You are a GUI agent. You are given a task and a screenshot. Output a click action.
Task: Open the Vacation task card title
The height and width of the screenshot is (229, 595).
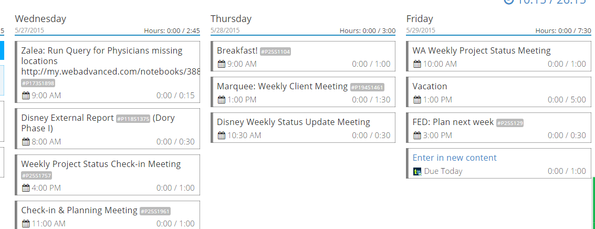tap(430, 86)
